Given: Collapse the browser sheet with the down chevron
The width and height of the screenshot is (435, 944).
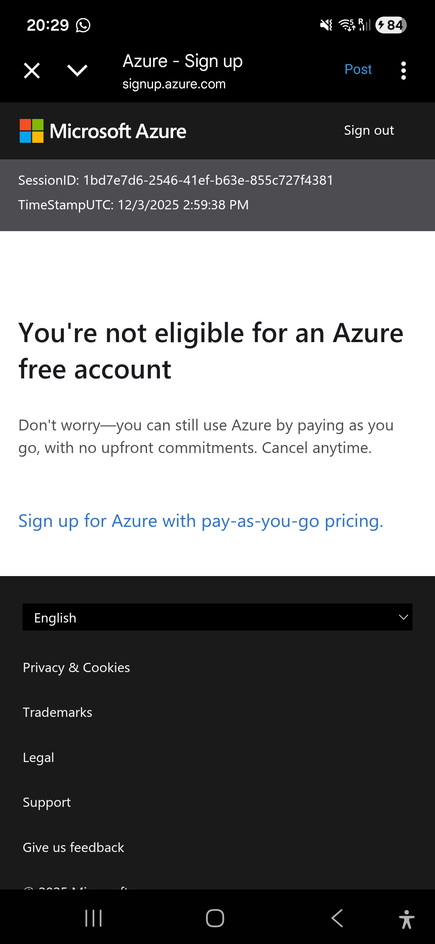Looking at the screenshot, I should coord(77,70).
